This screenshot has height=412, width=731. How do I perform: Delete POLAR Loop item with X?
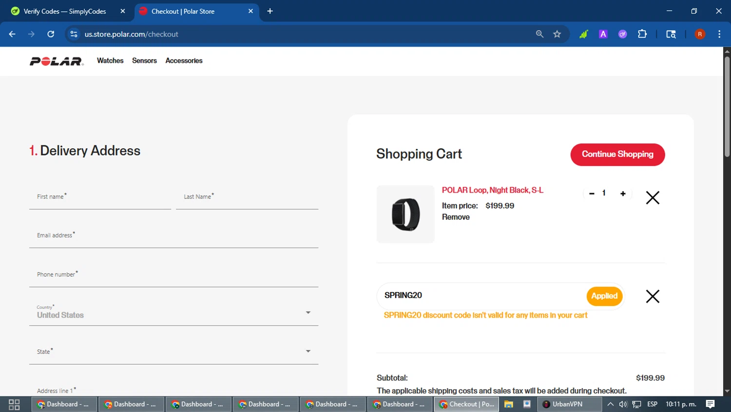tap(653, 197)
